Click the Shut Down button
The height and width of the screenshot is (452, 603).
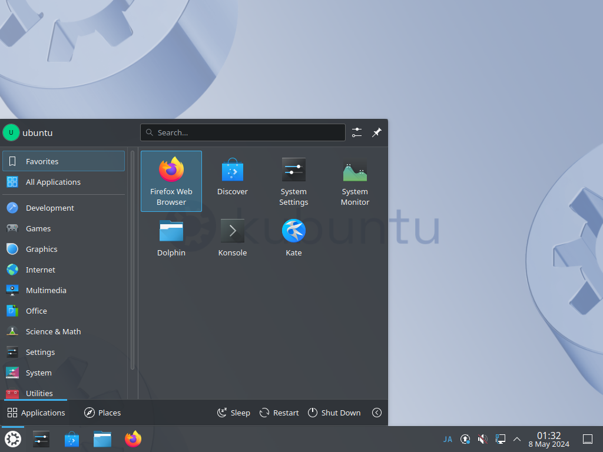tap(334, 413)
